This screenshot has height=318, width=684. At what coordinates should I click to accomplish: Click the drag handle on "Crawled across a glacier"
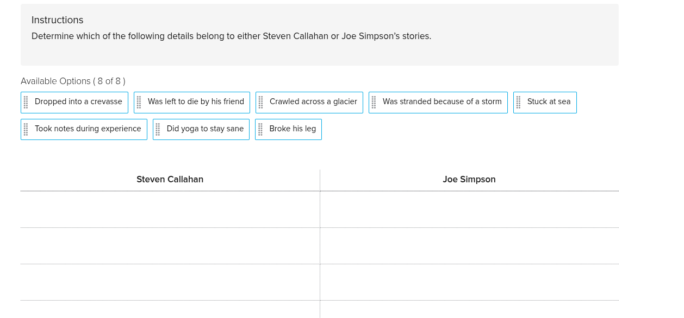tap(262, 102)
